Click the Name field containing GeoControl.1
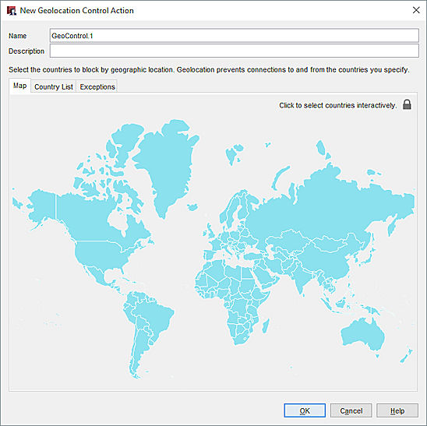 [235, 36]
